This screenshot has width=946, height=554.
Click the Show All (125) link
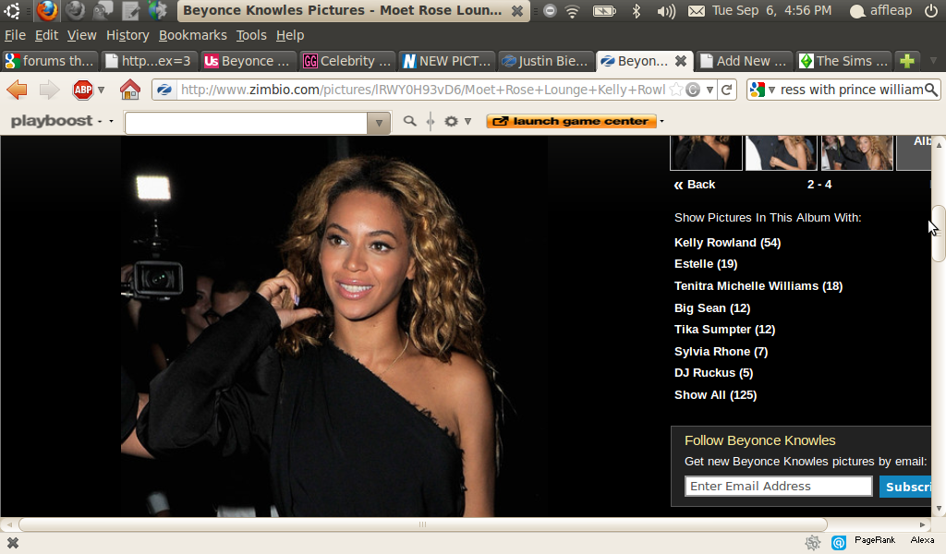(x=716, y=395)
